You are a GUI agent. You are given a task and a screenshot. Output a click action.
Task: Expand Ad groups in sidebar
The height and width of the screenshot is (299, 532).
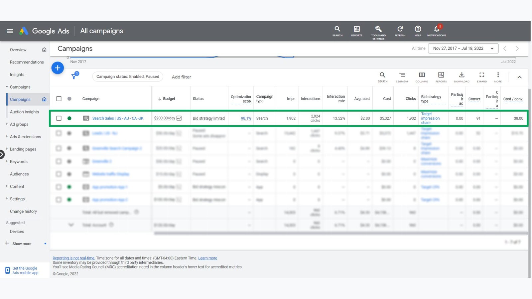(x=7, y=124)
